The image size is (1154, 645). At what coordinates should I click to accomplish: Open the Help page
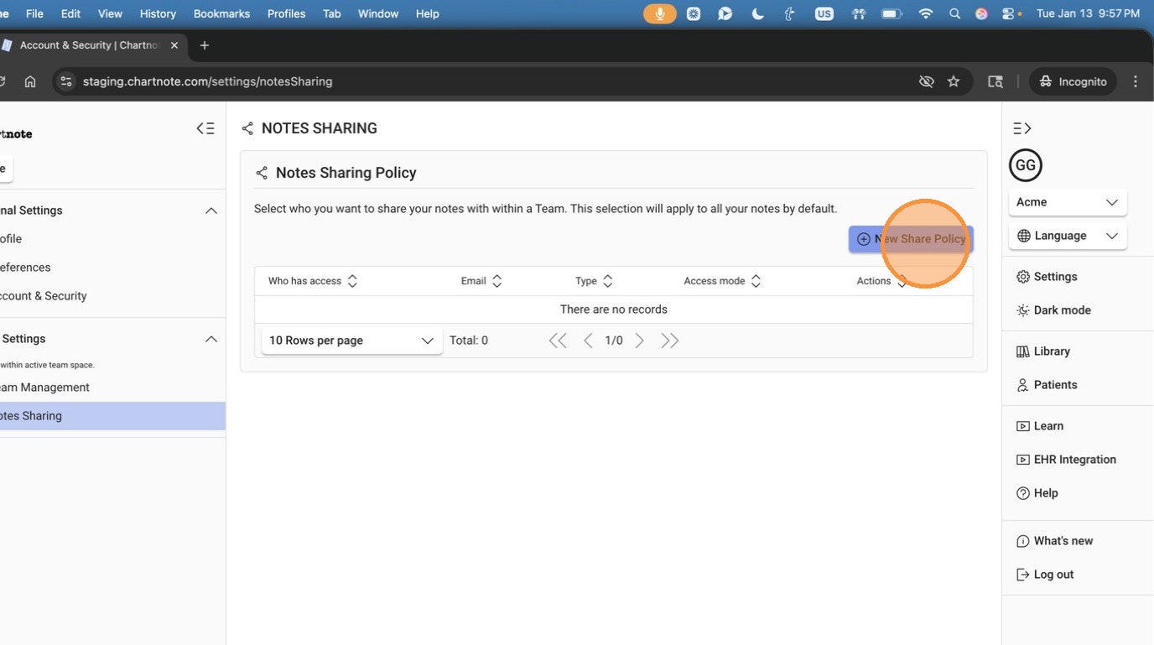(1037, 493)
